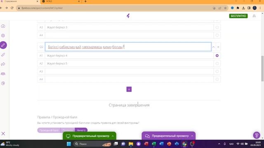The width and height of the screenshot is (264, 148).
Task: Go forward in browser history
Action: (7, 8)
